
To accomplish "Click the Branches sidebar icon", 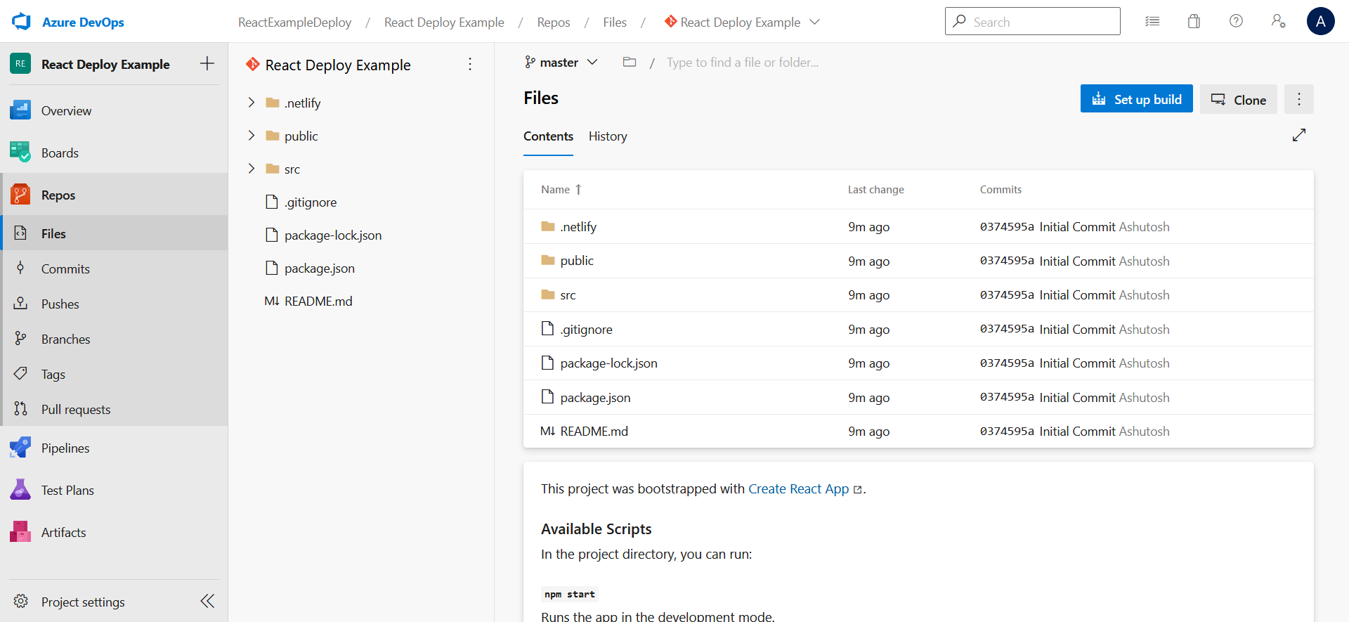I will pos(20,339).
